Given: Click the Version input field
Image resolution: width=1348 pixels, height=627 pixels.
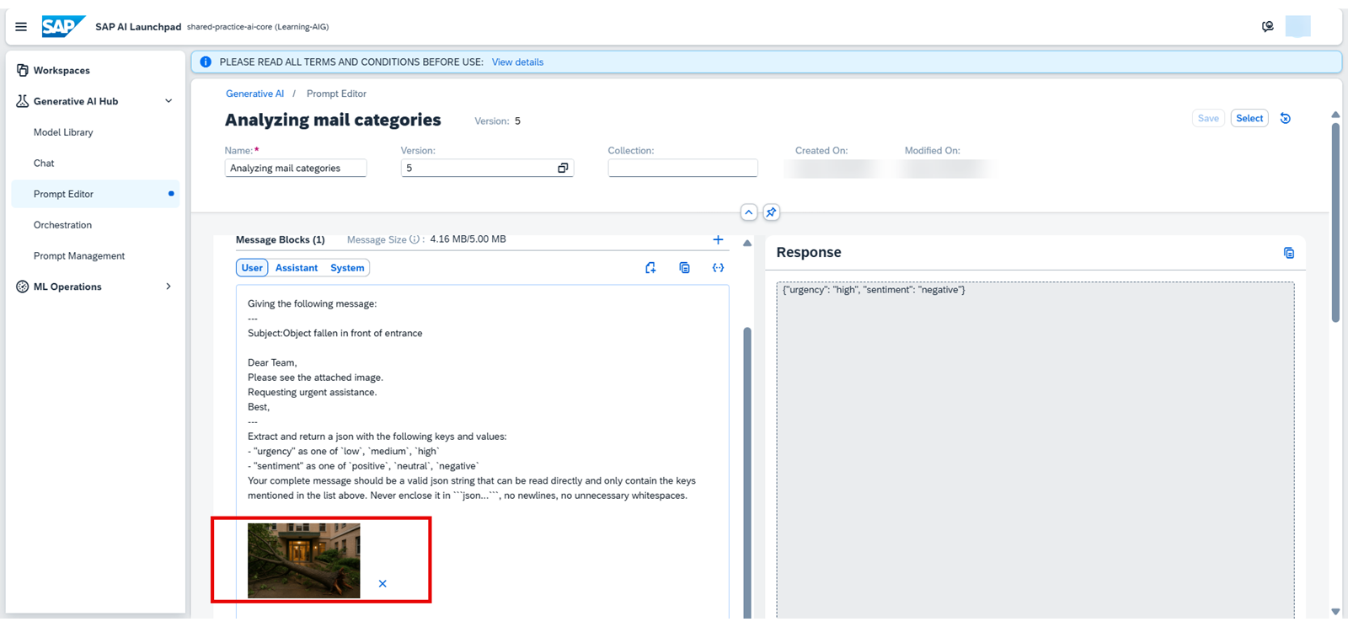Looking at the screenshot, I should (487, 169).
